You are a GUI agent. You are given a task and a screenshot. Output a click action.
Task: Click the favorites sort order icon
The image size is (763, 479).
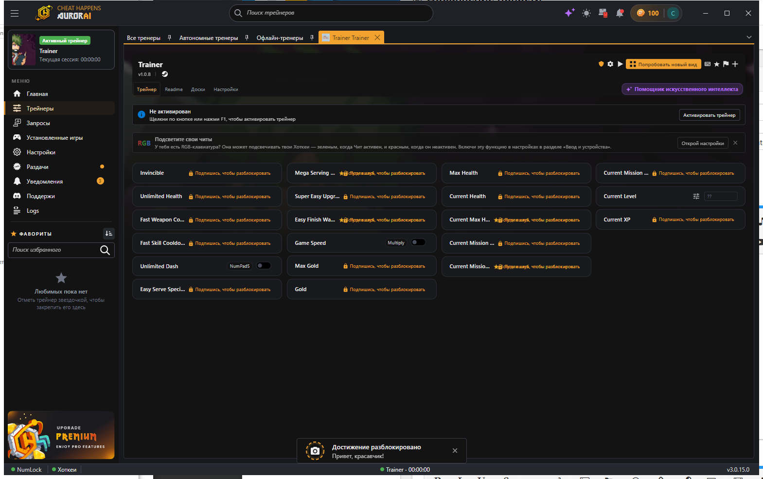[x=109, y=234]
